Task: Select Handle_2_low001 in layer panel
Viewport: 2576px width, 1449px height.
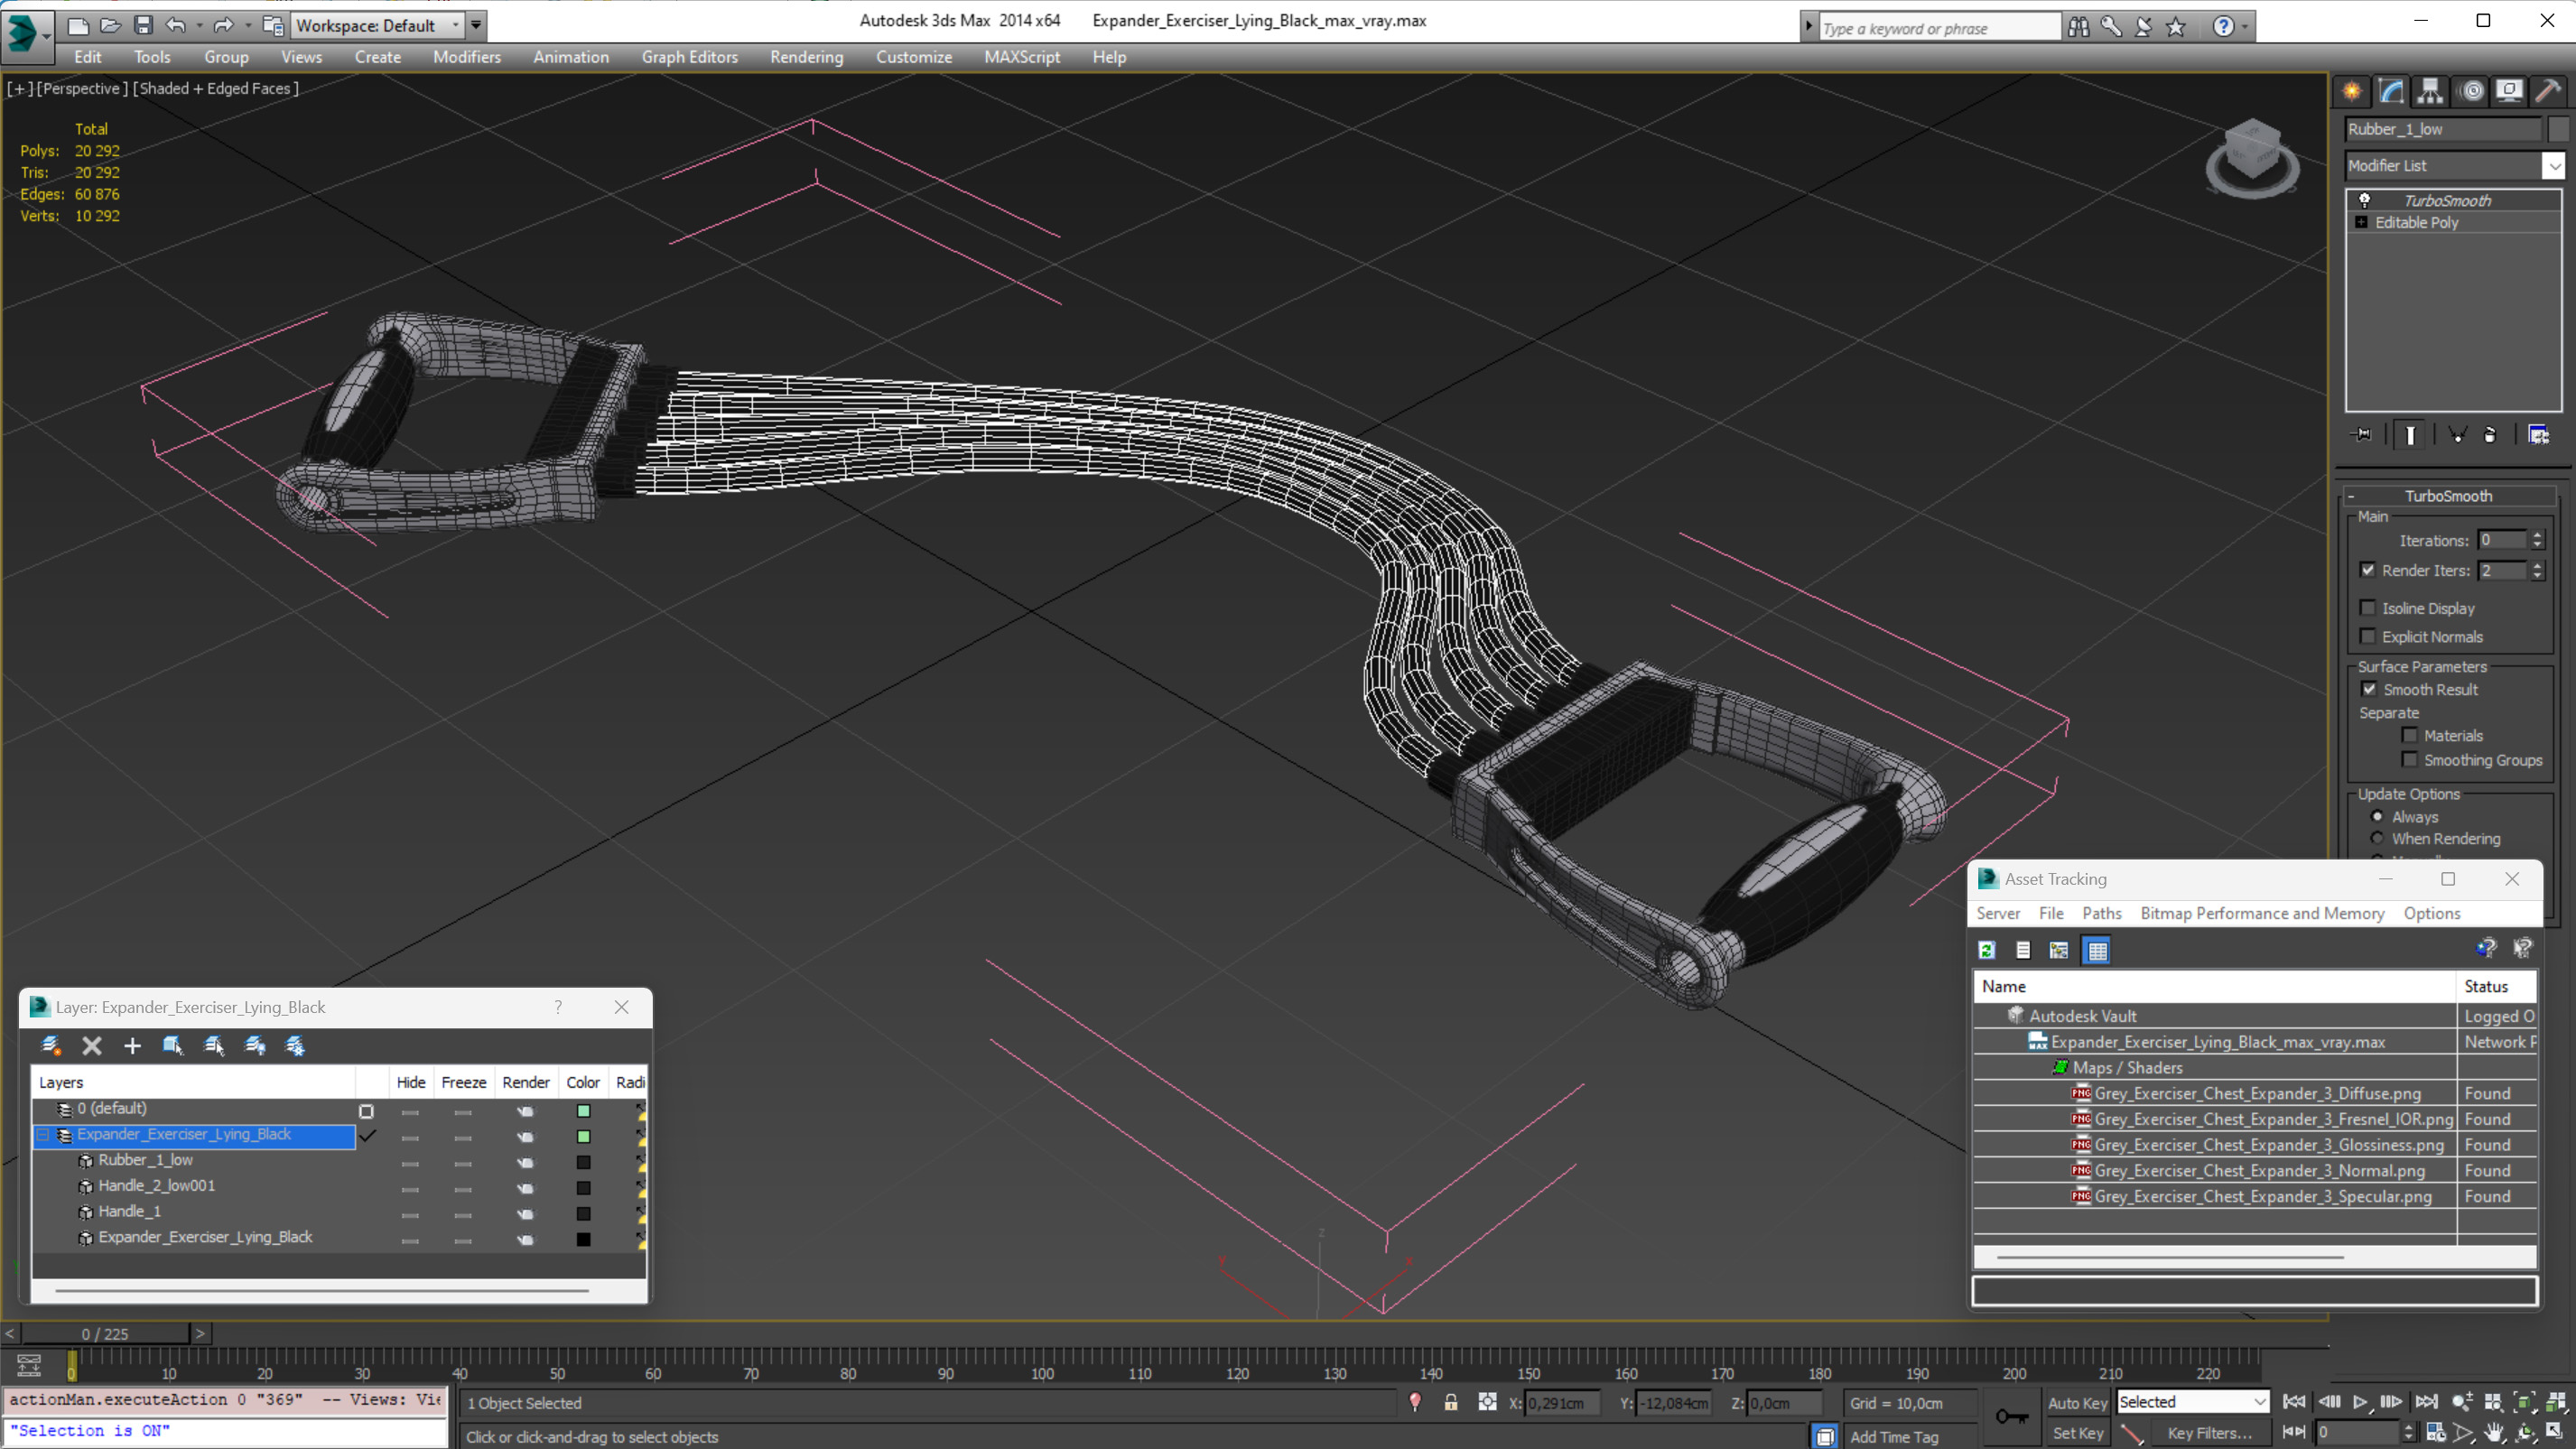Action: (157, 1184)
